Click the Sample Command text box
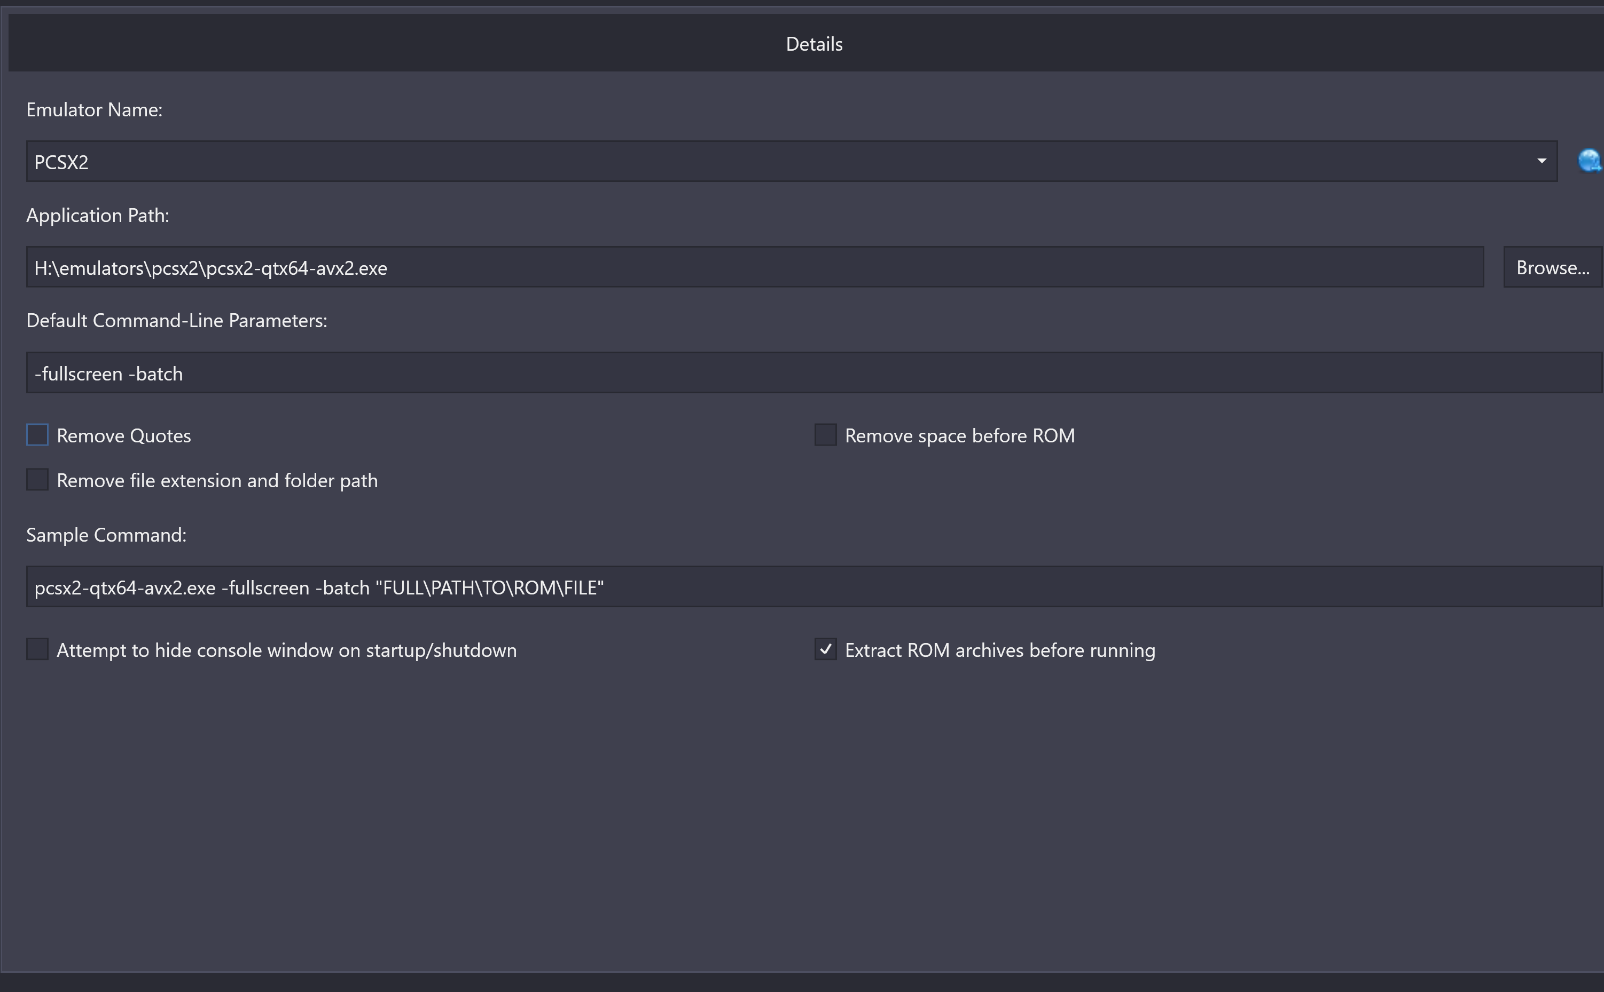1604x992 pixels. pyautogui.click(x=814, y=586)
